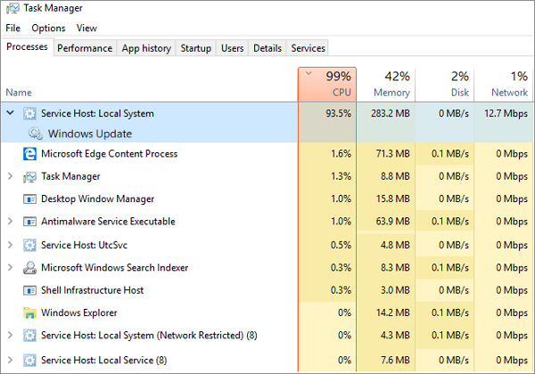
Task: Select the Processes tab
Action: pyautogui.click(x=27, y=46)
